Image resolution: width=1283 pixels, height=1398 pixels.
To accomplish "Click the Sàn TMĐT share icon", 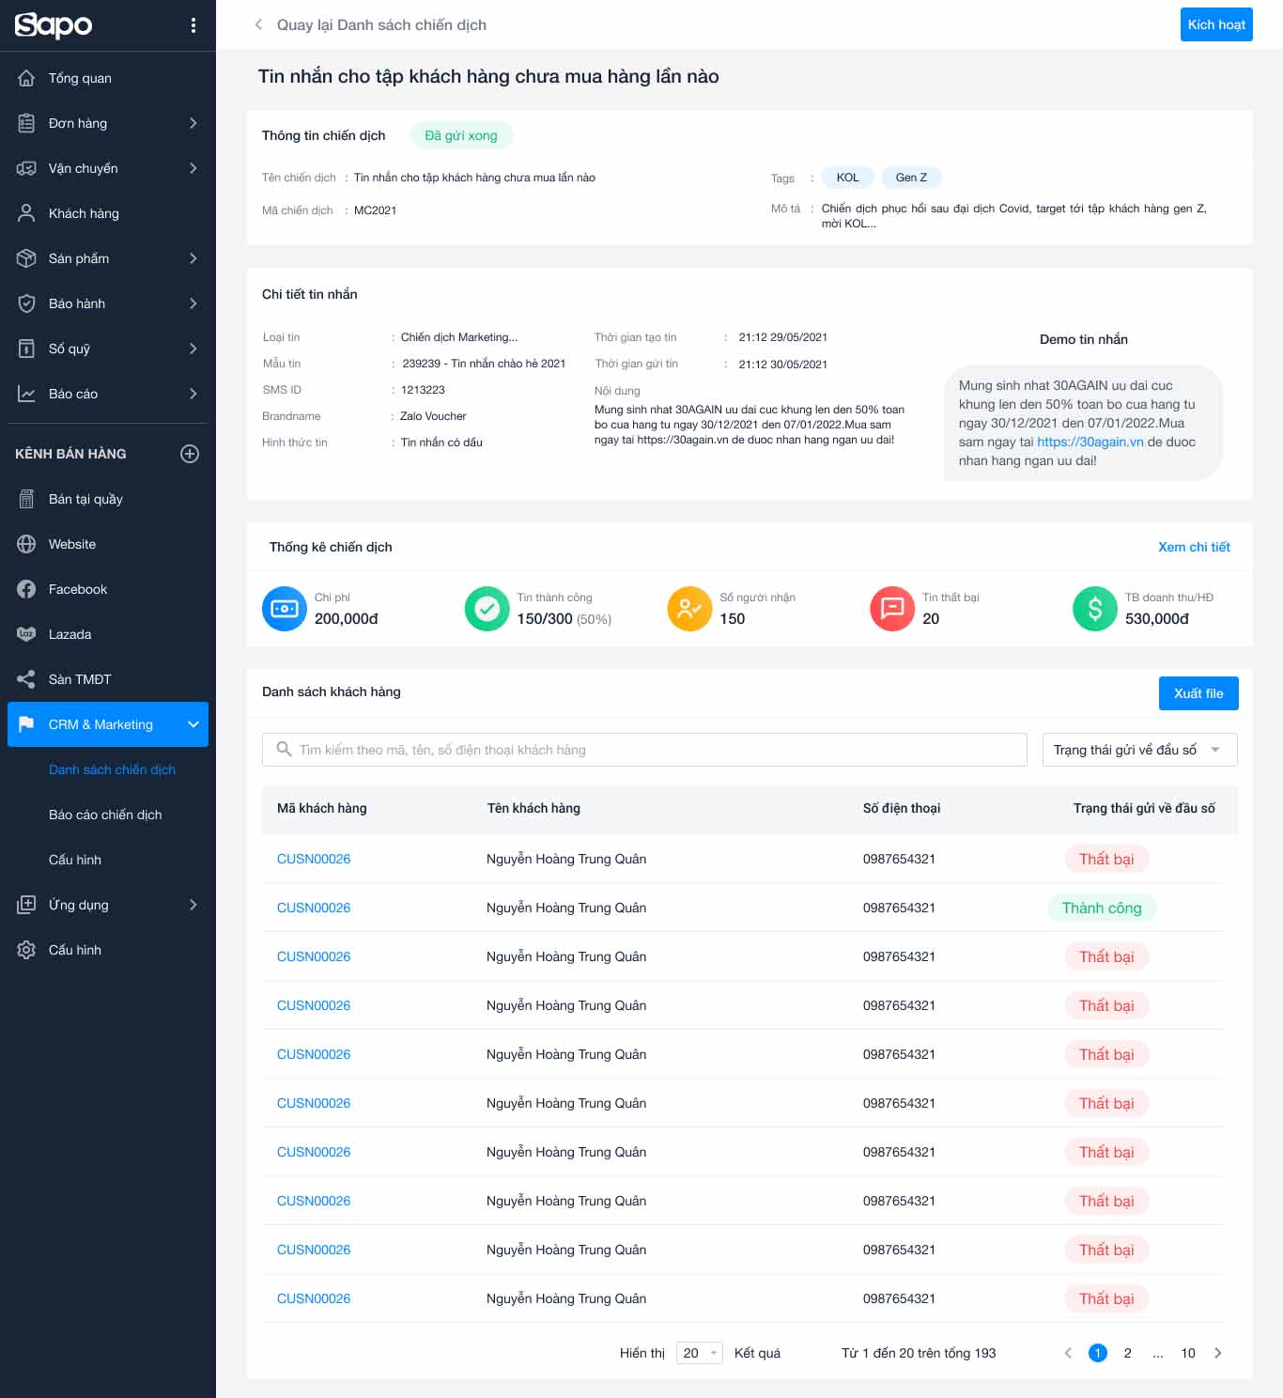I will click(x=26, y=679).
